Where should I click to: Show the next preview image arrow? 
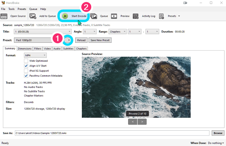tap(142, 122)
